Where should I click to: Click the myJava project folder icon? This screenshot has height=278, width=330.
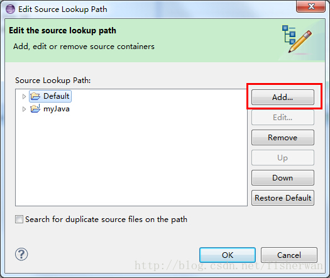click(x=35, y=109)
